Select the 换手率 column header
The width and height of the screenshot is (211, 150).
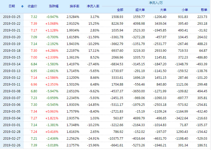pyautogui.click(x=75, y=6)
